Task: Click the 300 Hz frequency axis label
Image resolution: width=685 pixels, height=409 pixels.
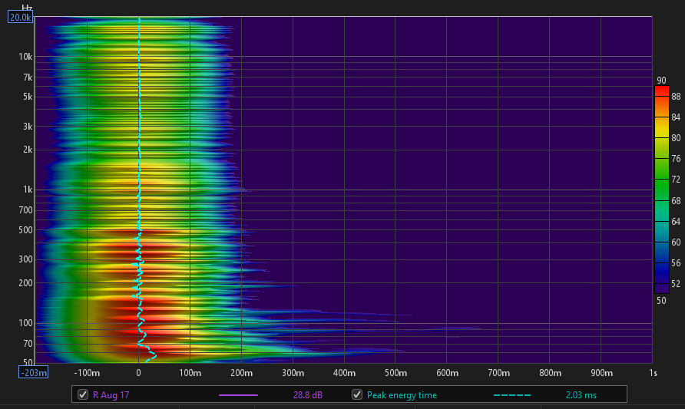Action: (25, 259)
